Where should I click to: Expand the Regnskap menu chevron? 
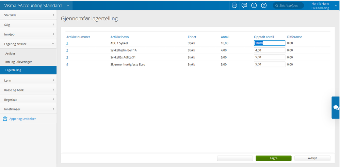click(53, 100)
